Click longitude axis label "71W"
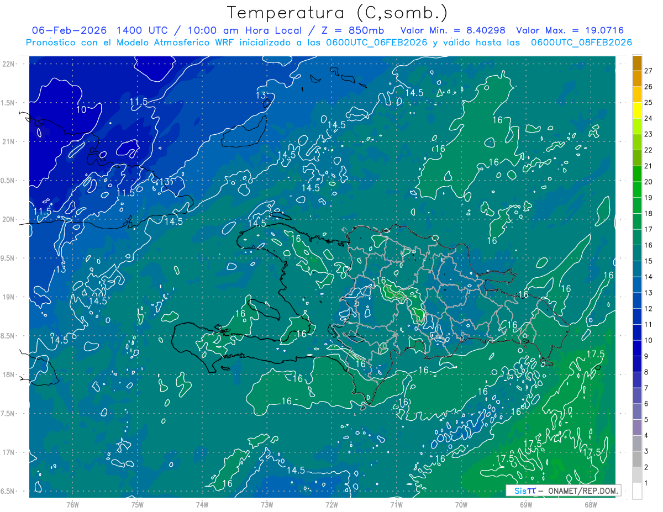The width and height of the screenshot is (663, 512). pyautogui.click(x=396, y=505)
